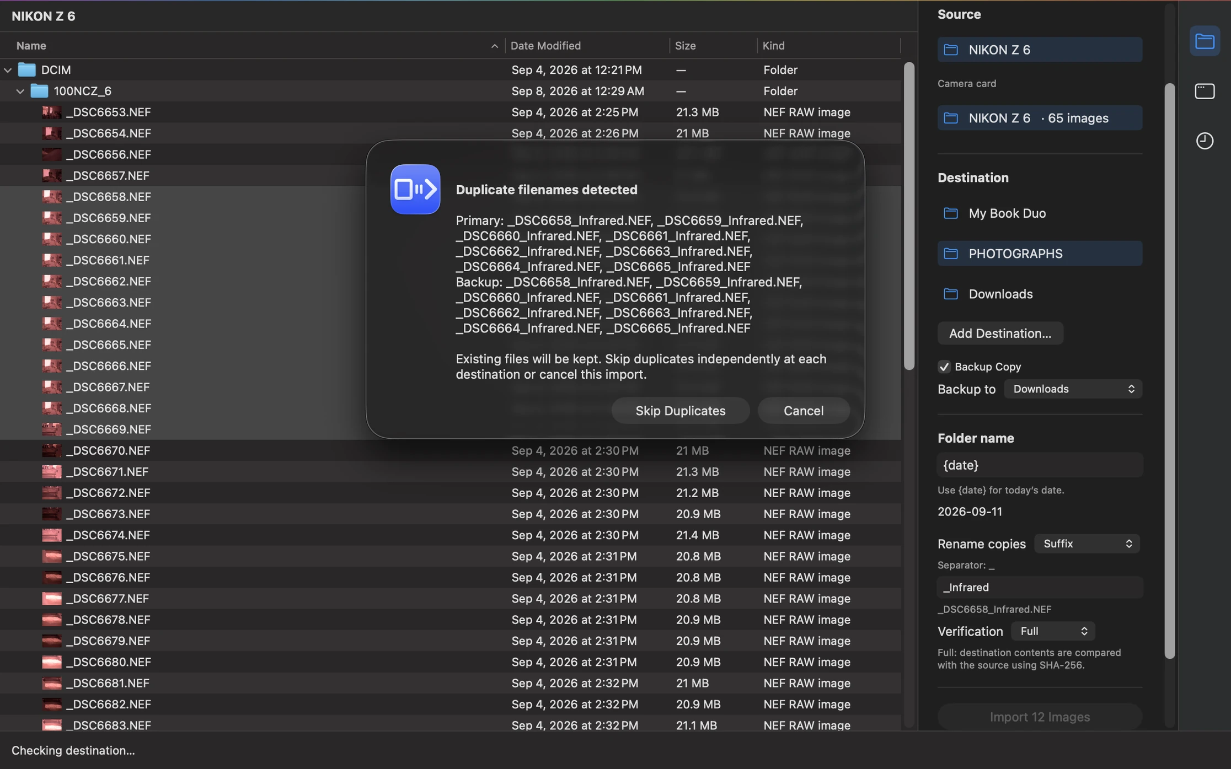Select _DSC6675.NEF file row
The image size is (1231, 769).
[451, 556]
